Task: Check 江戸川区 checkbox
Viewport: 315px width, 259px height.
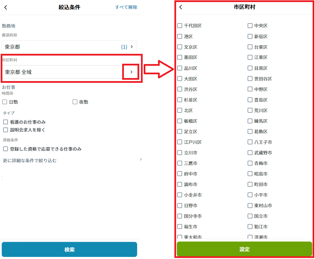Action: [x=180, y=142]
